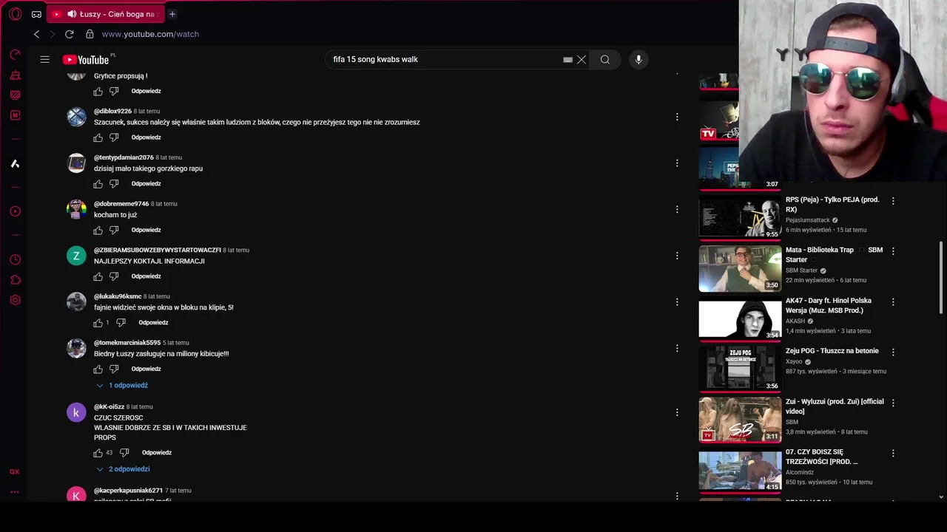947x532 pixels.
Task: Like the comment 'NAJLEPSZY KOKTAJL INFORMACJI'
Action: [x=98, y=276]
